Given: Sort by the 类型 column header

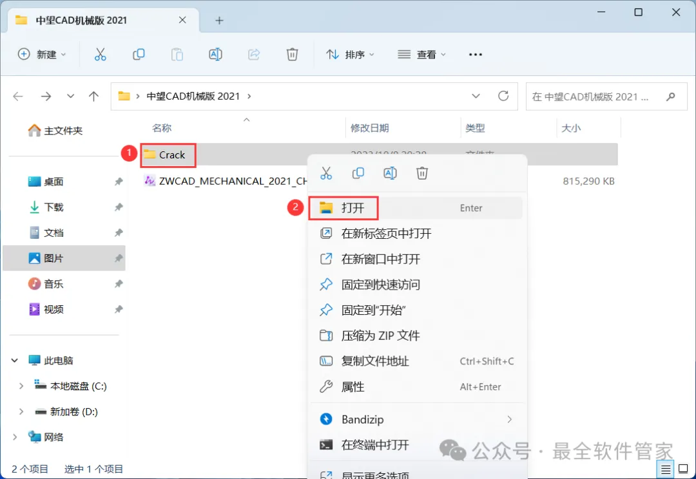Looking at the screenshot, I should click(475, 128).
